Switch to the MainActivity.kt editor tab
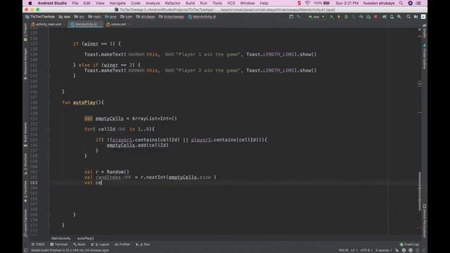 click(x=86, y=25)
